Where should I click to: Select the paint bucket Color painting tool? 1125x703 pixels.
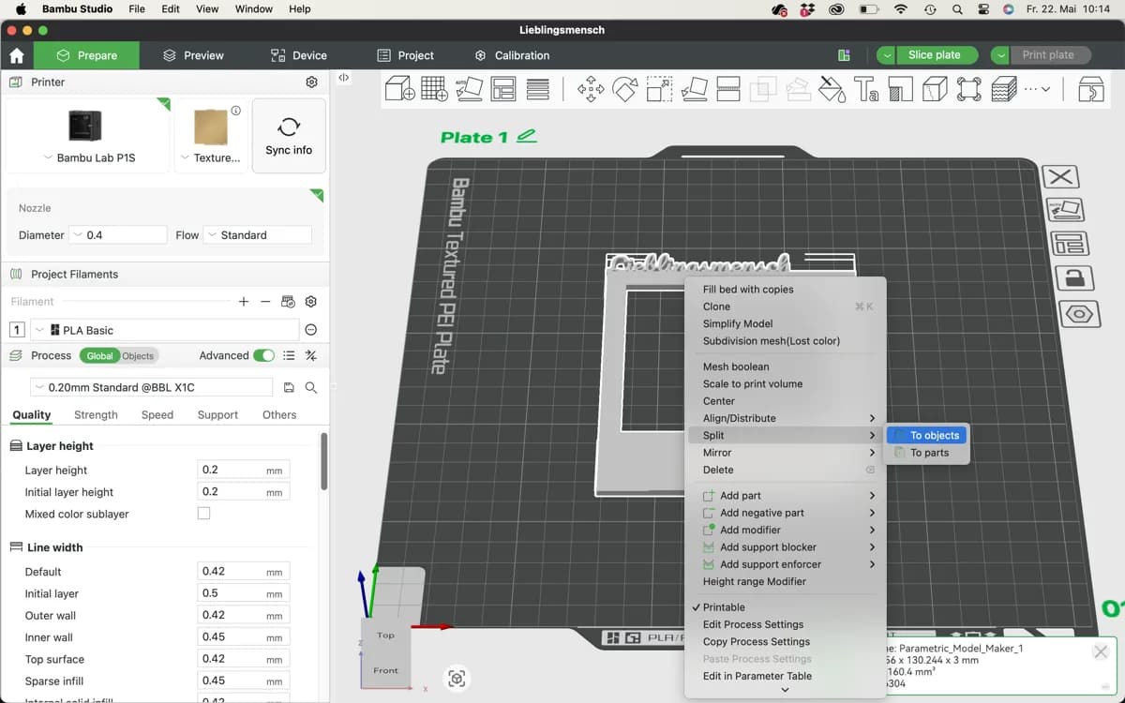tap(832, 89)
